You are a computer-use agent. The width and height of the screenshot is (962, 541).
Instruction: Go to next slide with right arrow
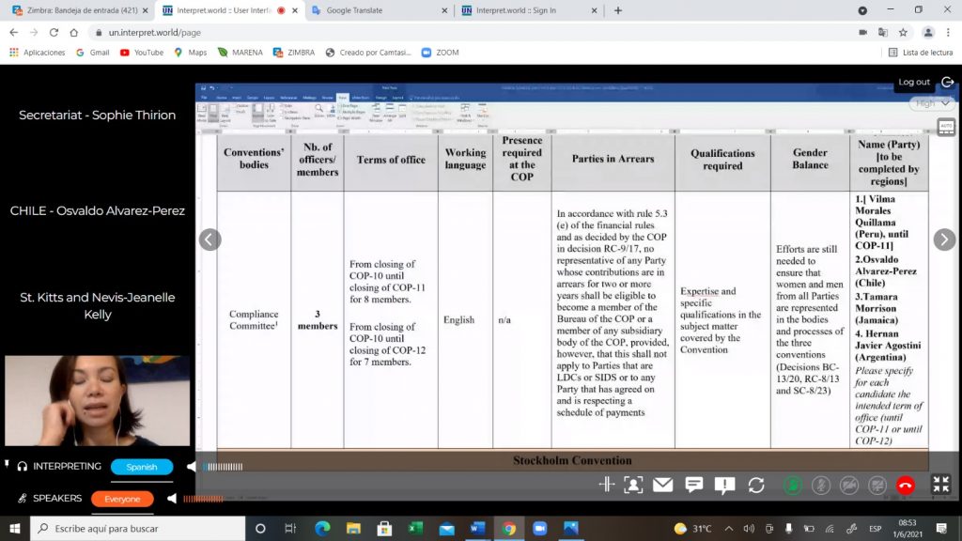click(x=944, y=240)
